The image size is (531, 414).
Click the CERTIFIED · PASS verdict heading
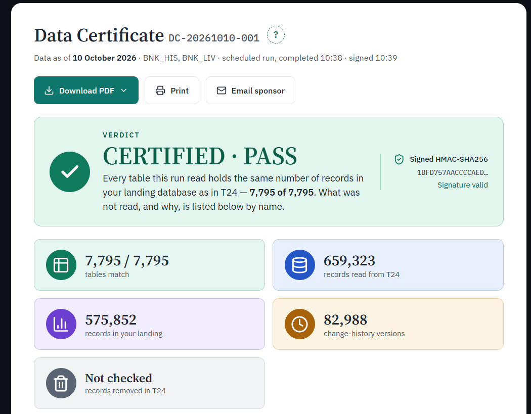pyautogui.click(x=200, y=156)
